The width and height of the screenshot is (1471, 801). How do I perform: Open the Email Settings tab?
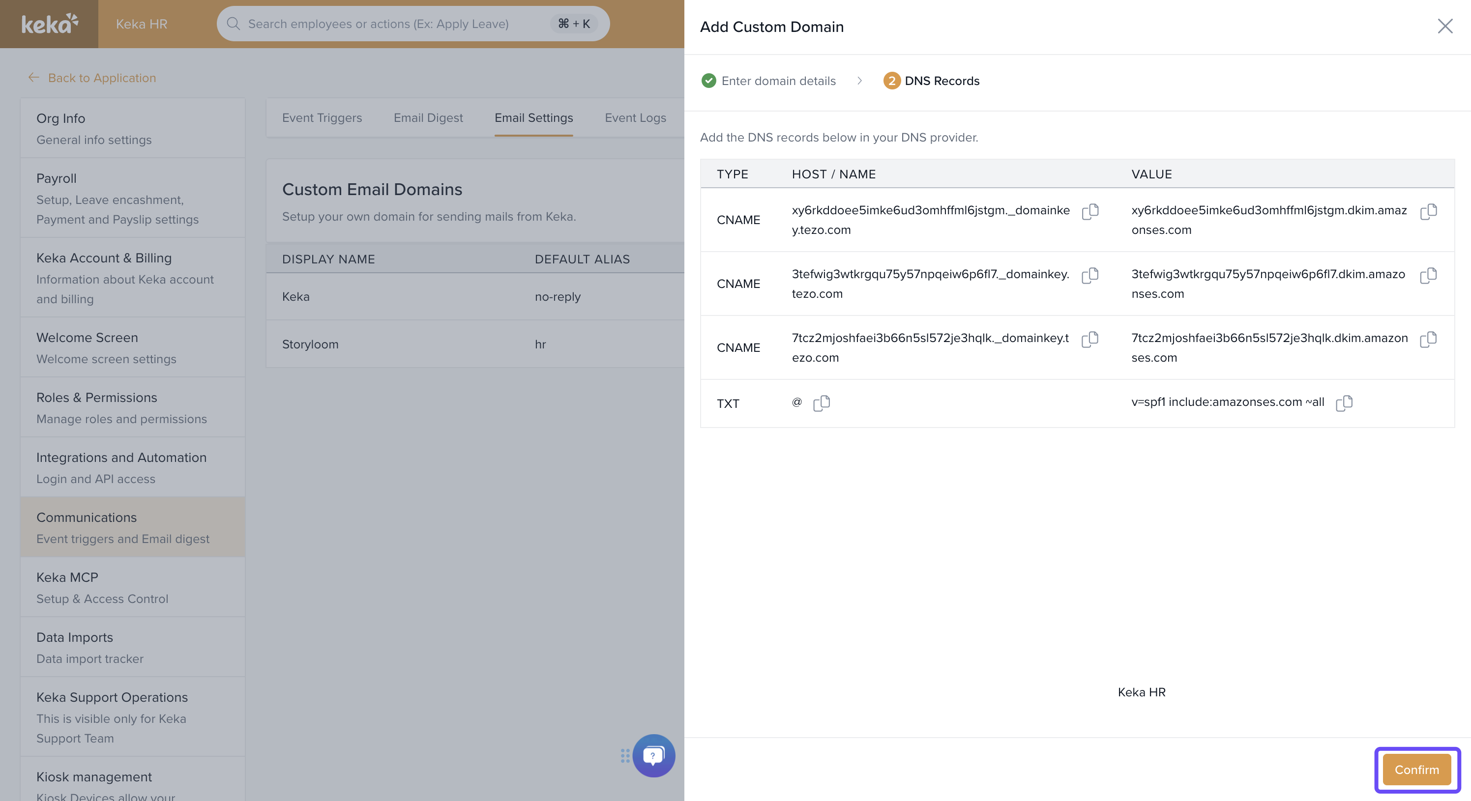tap(533, 117)
